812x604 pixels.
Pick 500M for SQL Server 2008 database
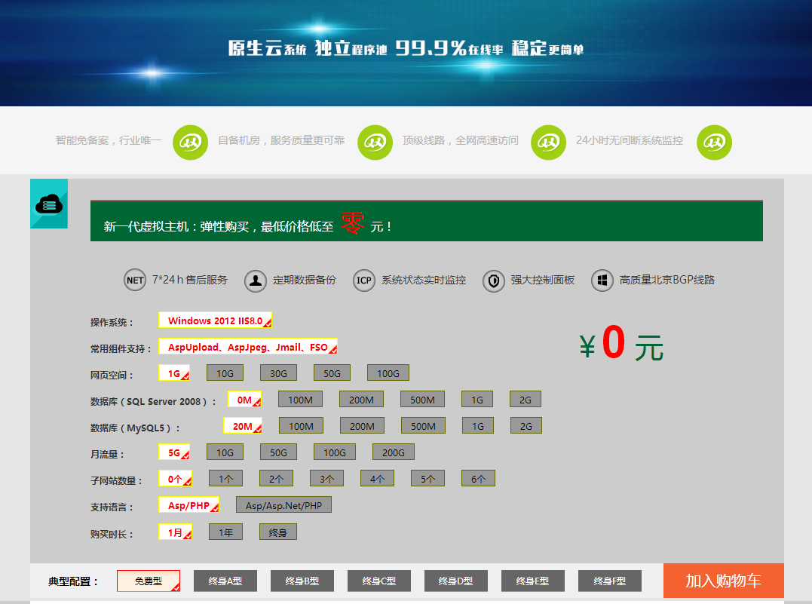[422, 400]
